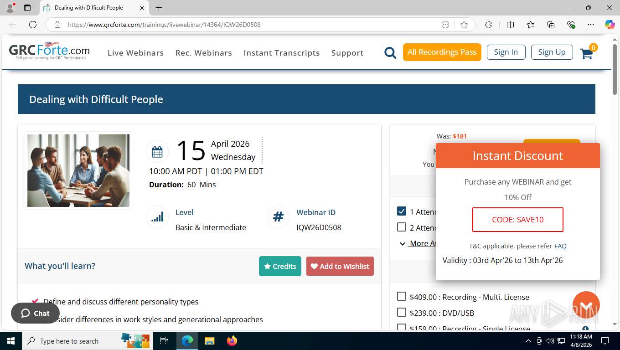Open the Chat widget
Viewport: 620px width, 350px height.
[x=35, y=313]
